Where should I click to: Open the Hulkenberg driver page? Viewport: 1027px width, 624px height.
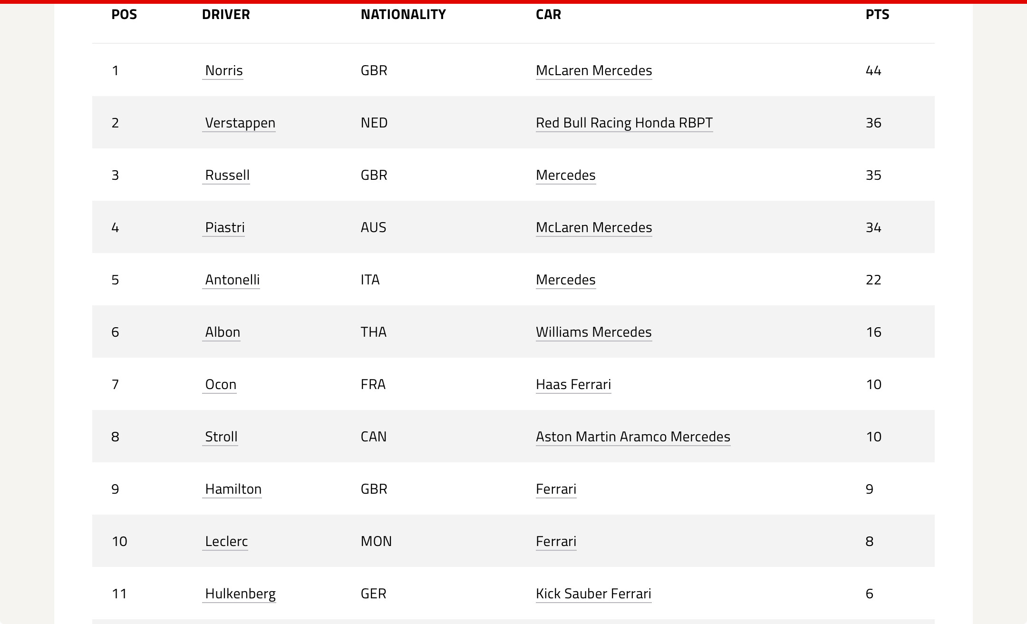(239, 594)
